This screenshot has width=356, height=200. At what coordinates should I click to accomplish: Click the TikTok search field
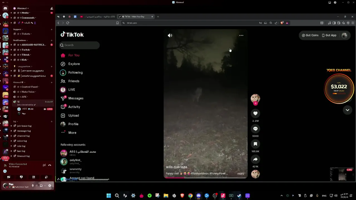[x=79, y=45]
